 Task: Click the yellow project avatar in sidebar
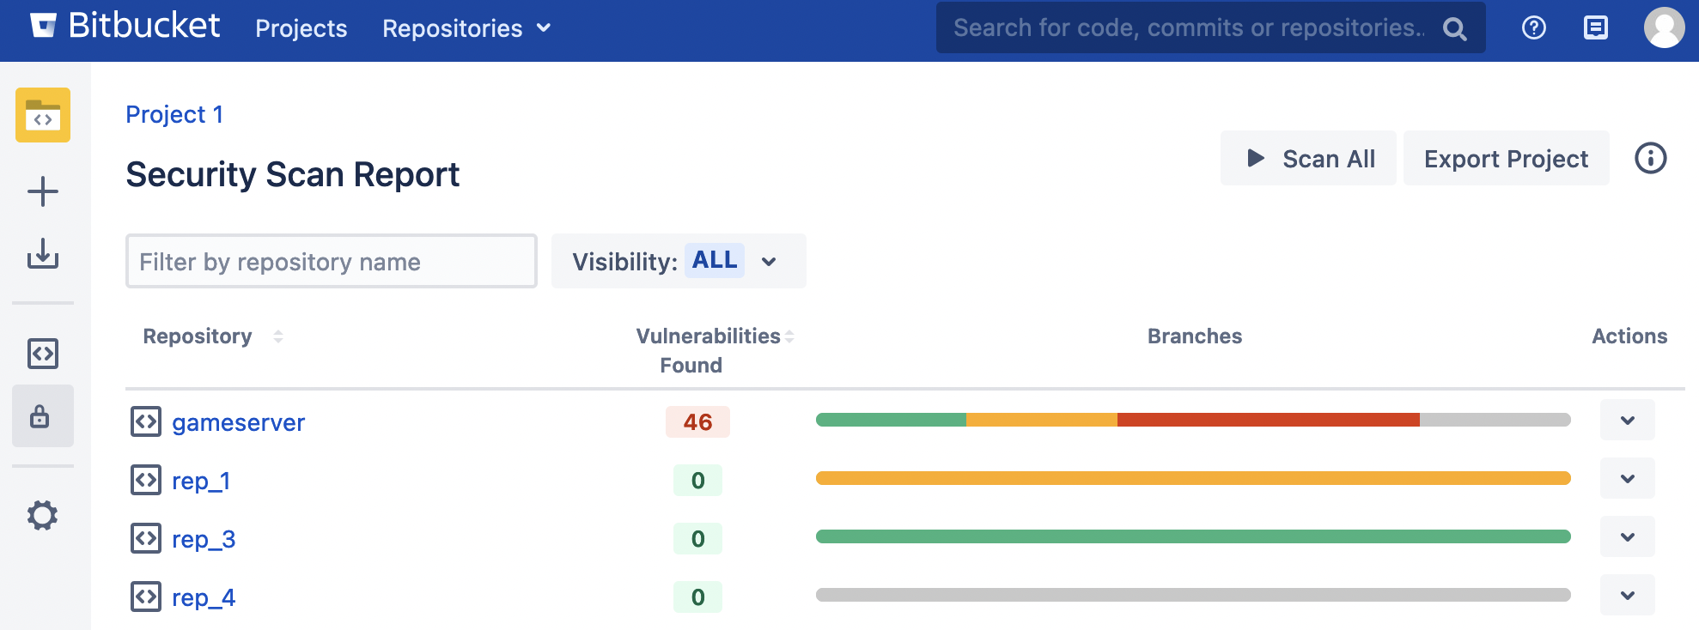[43, 115]
